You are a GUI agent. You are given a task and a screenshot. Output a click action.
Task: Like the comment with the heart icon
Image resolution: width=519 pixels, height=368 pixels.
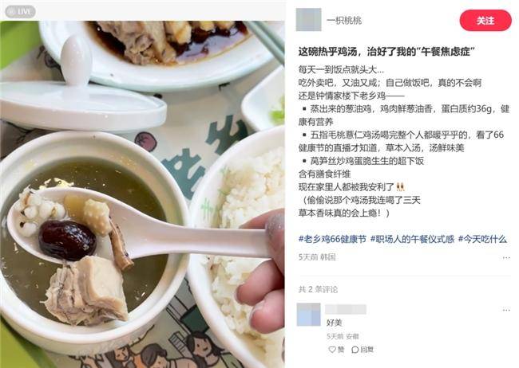tap(332, 350)
